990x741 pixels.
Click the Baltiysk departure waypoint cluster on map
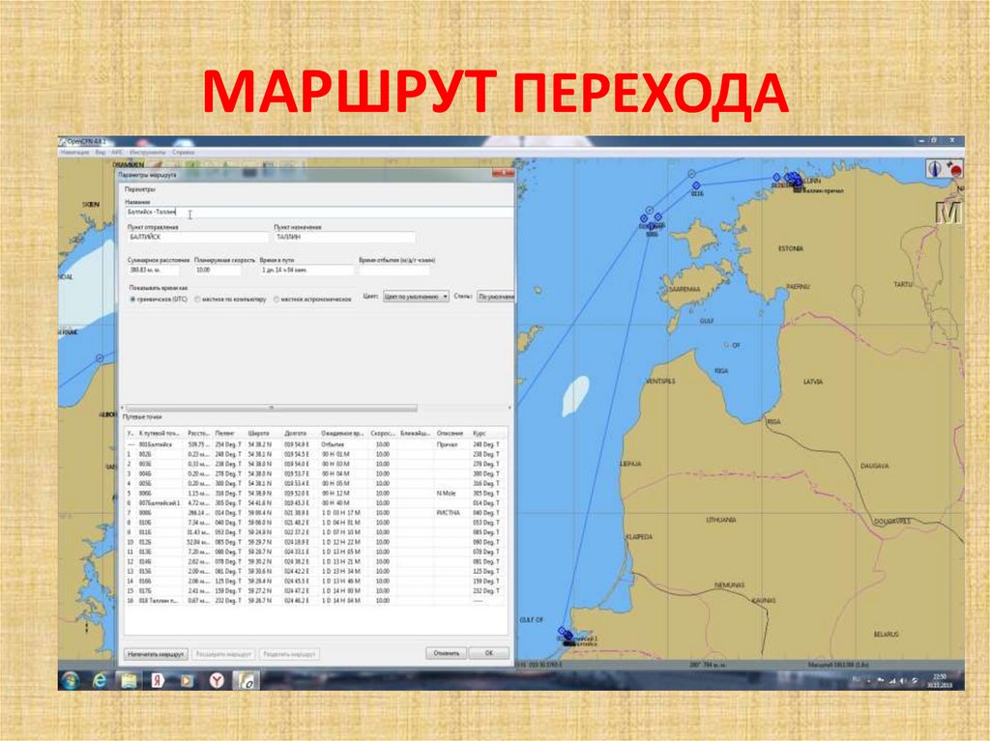[x=566, y=634]
